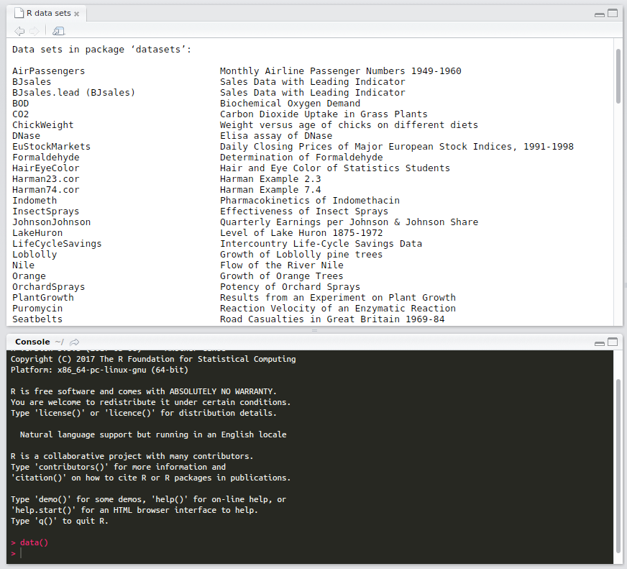Viewport: 627px width, 569px height.
Task: Click the Formaldehyde dataset name
Action: [x=45, y=158]
